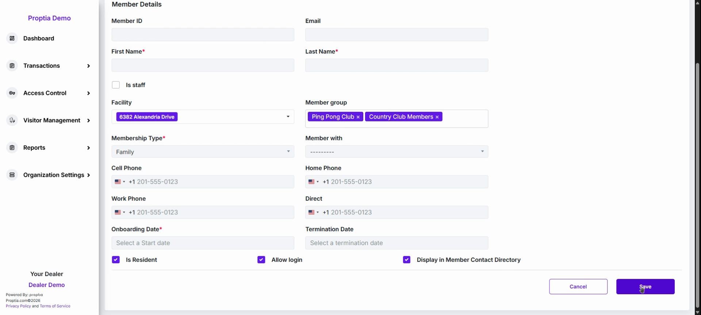Click the Last Name input field

tap(397, 65)
